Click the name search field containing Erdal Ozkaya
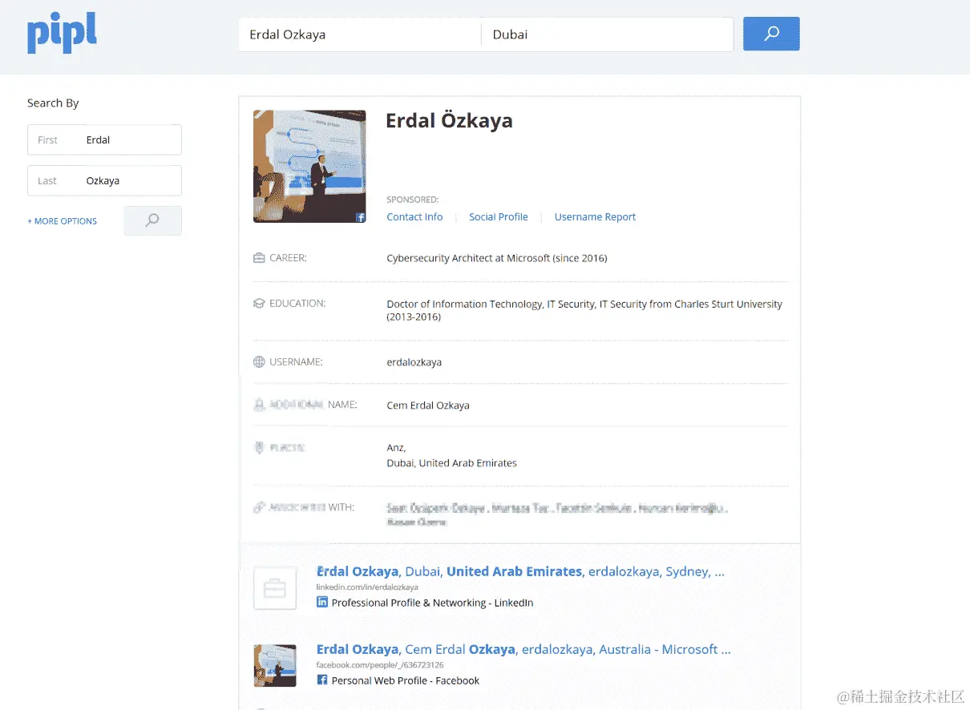Screen dimensions: 970x710 (359, 34)
